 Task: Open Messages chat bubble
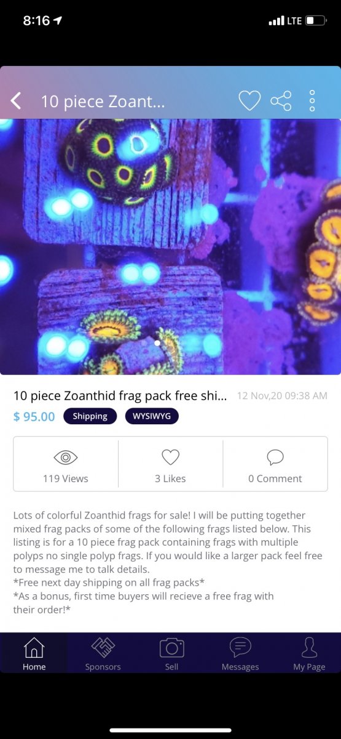[x=240, y=654]
